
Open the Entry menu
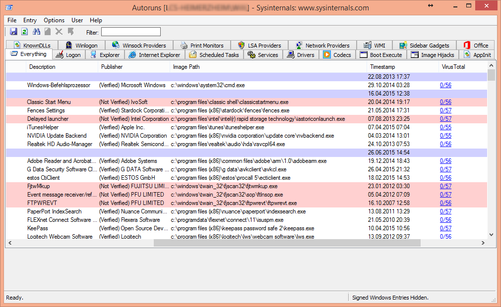(x=30, y=20)
